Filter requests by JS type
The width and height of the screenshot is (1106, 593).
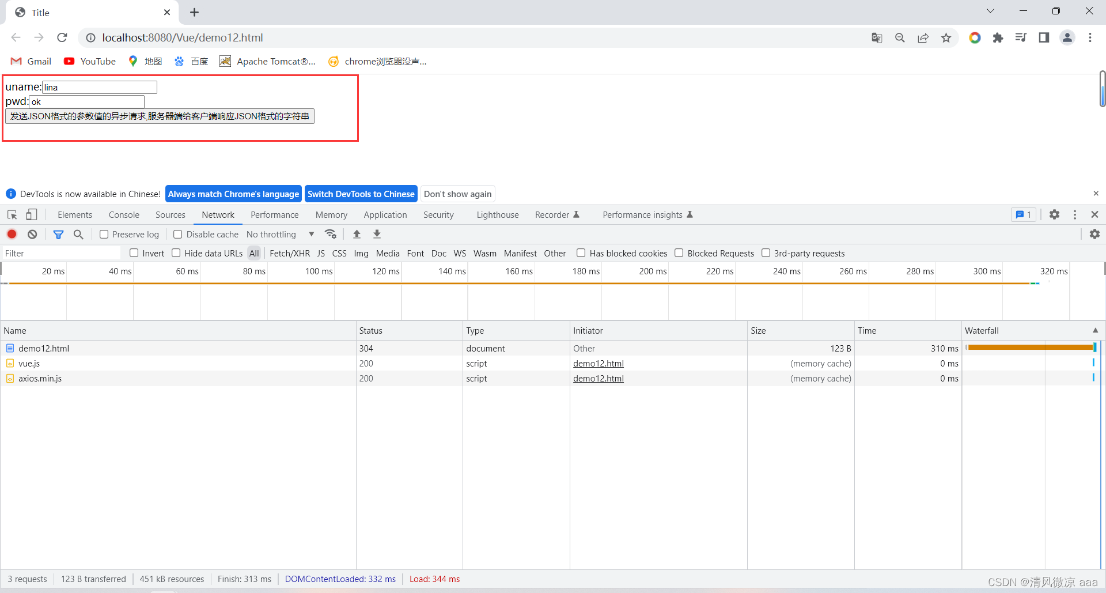[321, 253]
